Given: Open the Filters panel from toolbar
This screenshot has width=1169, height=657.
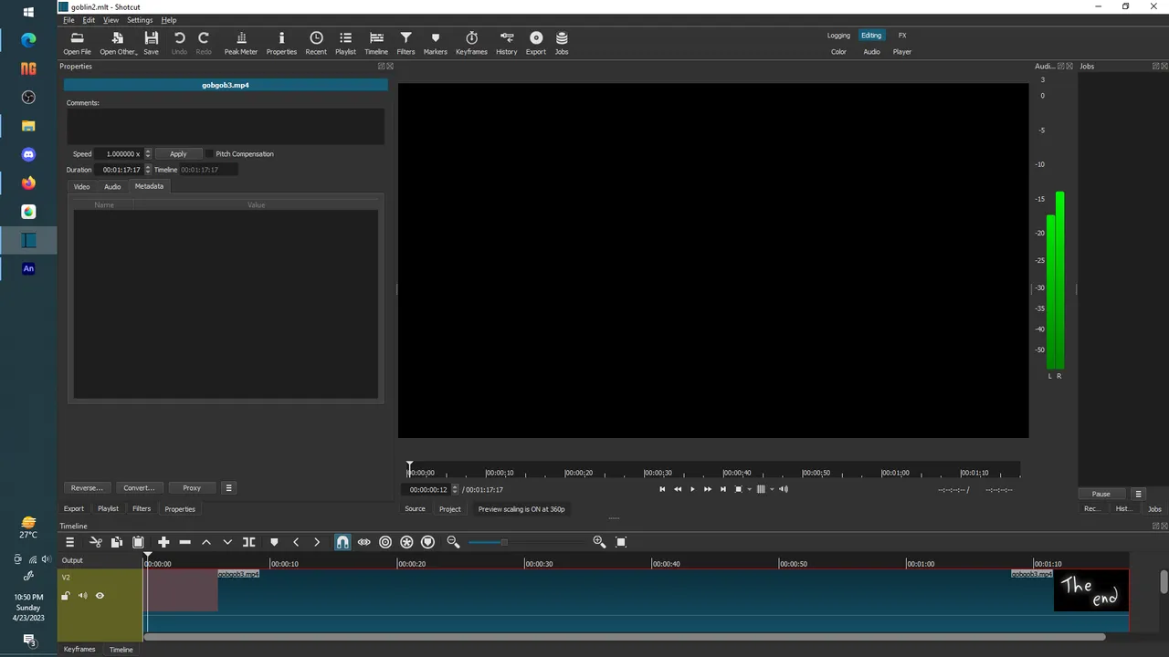Looking at the screenshot, I should 405,43.
